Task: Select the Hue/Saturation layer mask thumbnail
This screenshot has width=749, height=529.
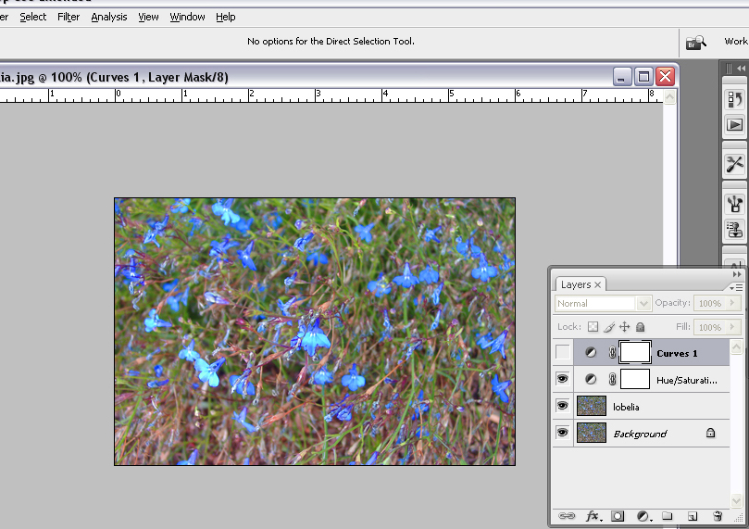Action: [635, 379]
